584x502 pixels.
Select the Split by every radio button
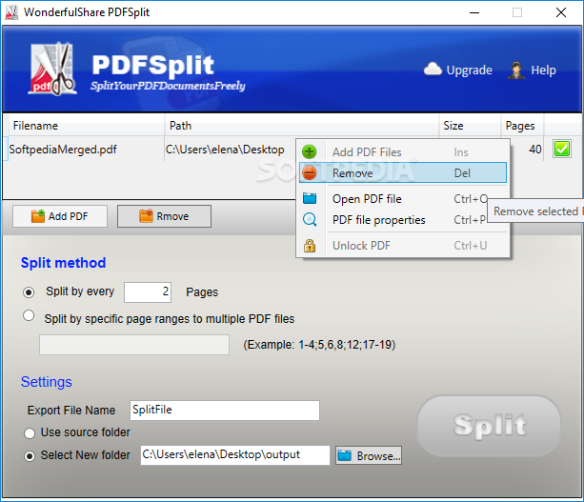29,292
